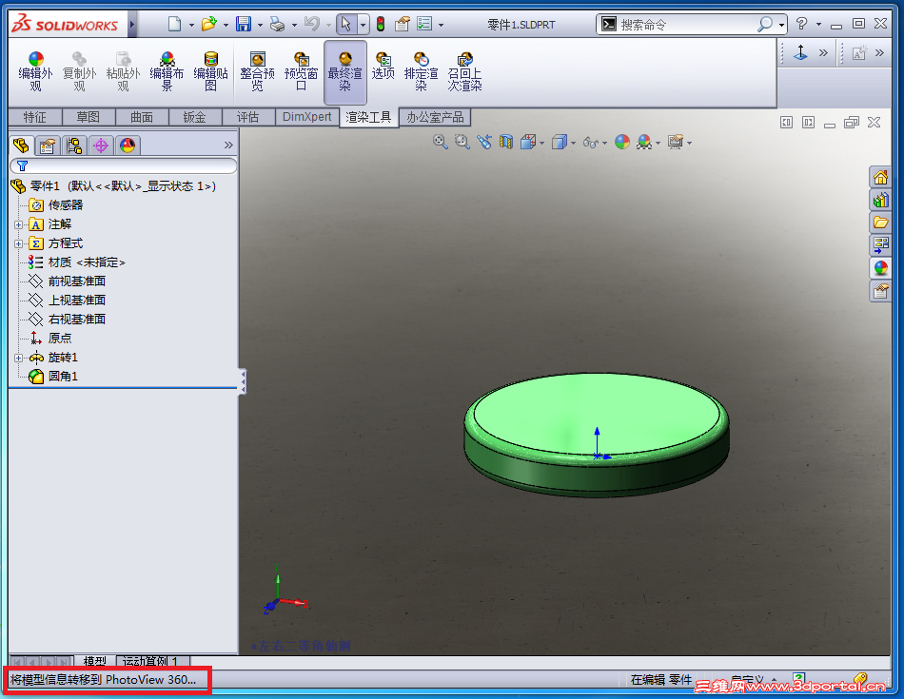Expand the 方程式 tree node
The image size is (904, 699).
tap(18, 243)
